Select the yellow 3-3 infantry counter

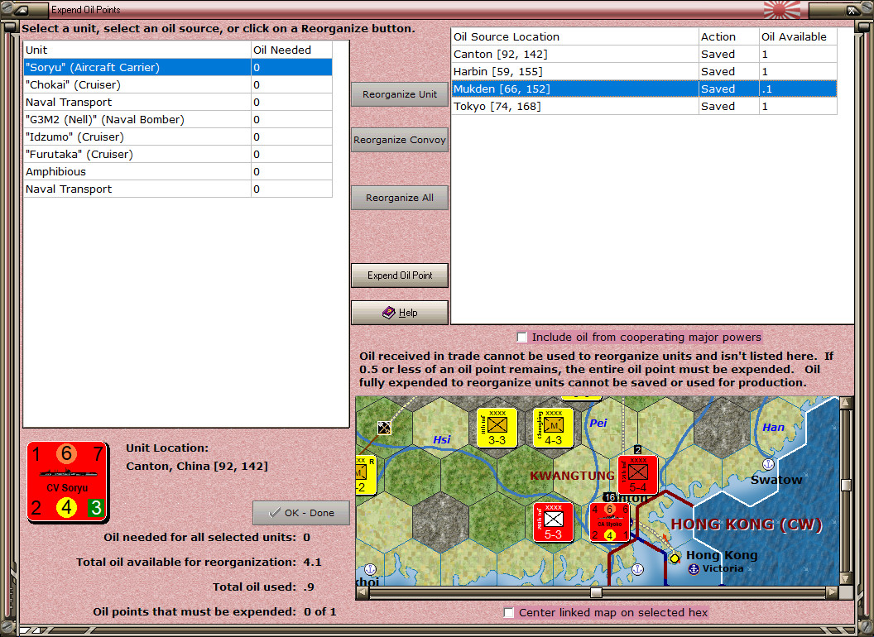[497, 428]
